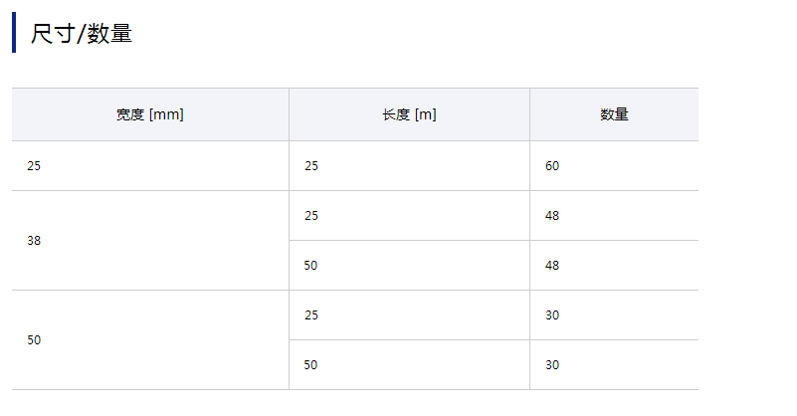The width and height of the screenshot is (797, 416).
Task: Click length 25 in the 38mm width group
Action: coord(311,216)
